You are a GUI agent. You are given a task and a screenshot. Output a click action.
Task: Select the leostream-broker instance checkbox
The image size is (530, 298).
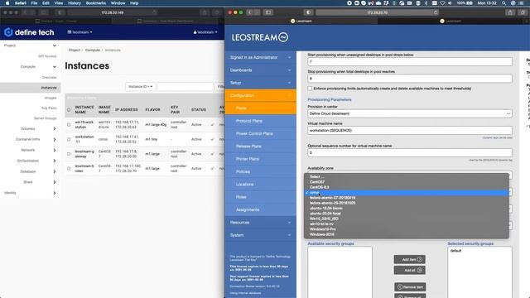(x=69, y=169)
